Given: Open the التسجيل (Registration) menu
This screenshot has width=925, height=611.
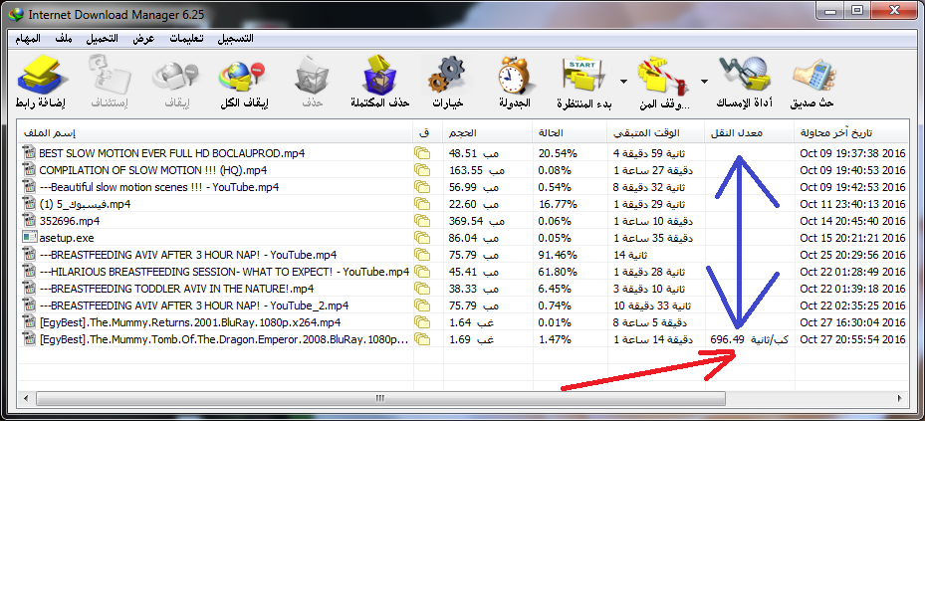Looking at the screenshot, I should (235, 39).
